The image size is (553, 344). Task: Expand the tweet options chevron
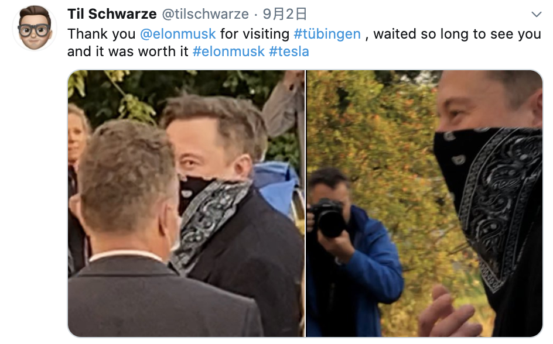point(537,15)
